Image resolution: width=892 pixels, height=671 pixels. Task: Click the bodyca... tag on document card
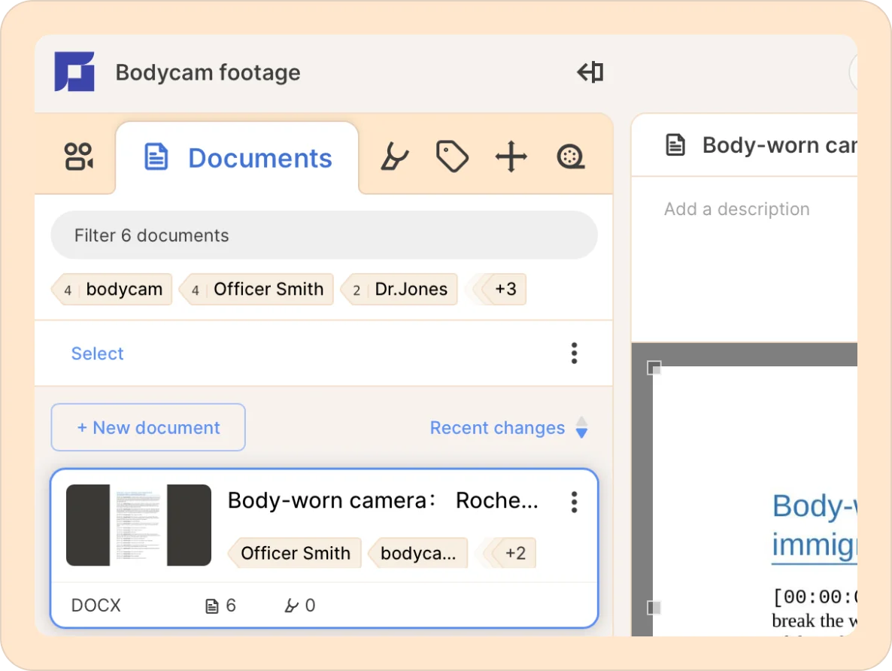coord(417,553)
